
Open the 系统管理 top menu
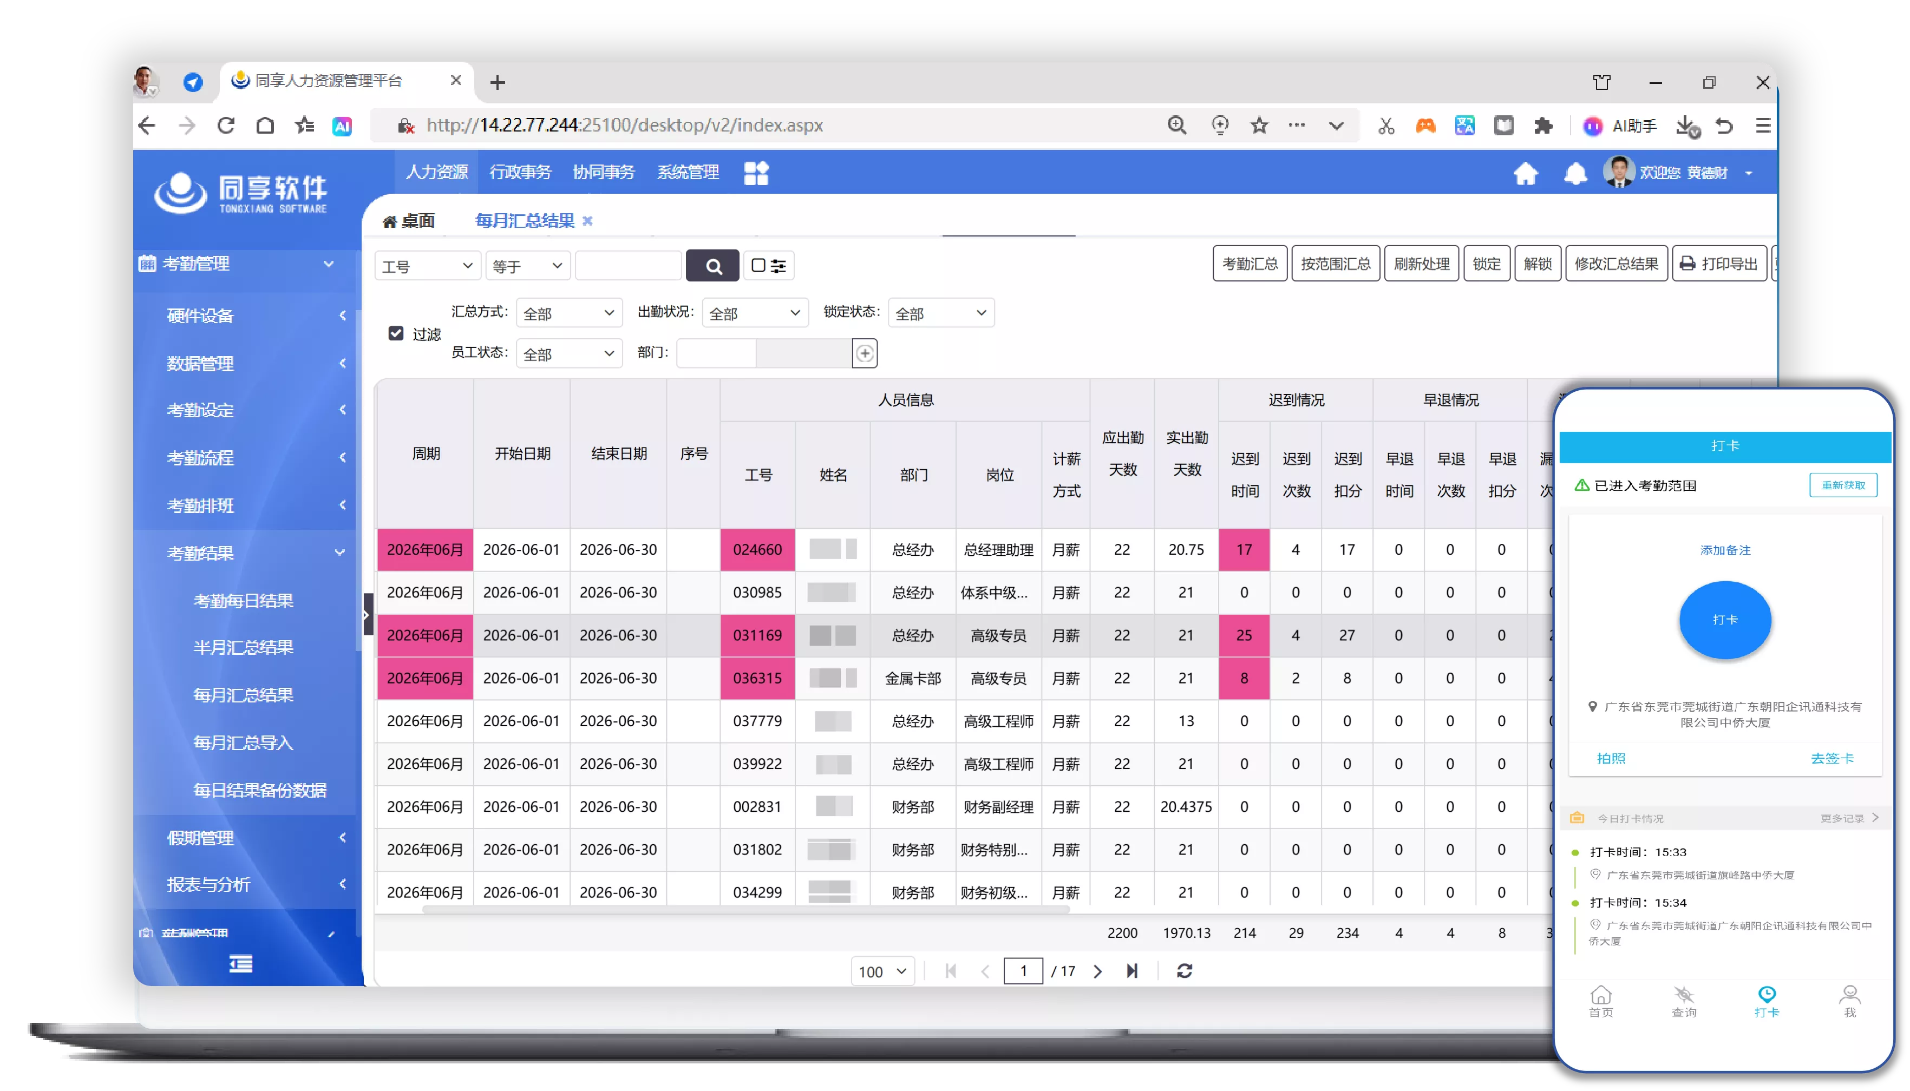[x=688, y=172]
